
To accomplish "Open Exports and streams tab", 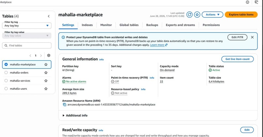I will (180, 25).
